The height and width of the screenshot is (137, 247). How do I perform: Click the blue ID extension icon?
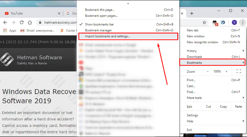coord(223,22)
